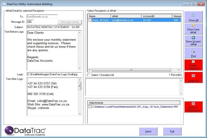Click inside the Text Before Logo box
The width and height of the screenshot is (207, 138).
tap(52, 50)
